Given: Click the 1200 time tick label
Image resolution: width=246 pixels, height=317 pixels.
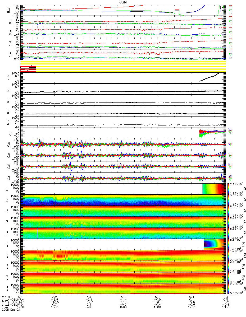Looking at the screenshot, I should click(21, 307).
